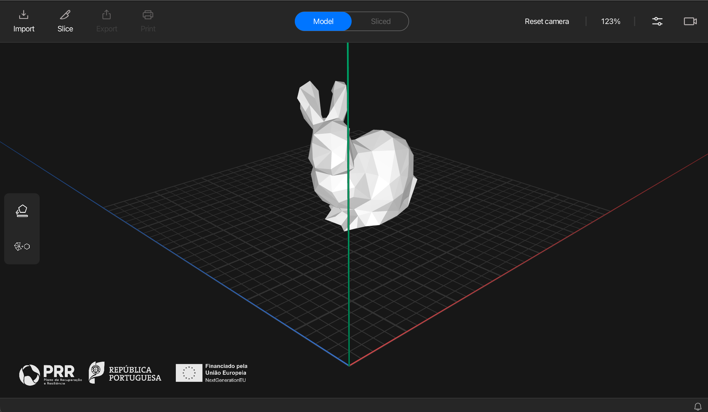Reset camera to default view
This screenshot has width=708, height=412.
[x=547, y=21]
